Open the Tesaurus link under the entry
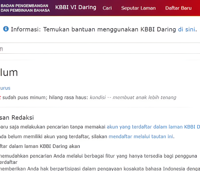The height and width of the screenshot is (171, 200). click(x=5, y=88)
